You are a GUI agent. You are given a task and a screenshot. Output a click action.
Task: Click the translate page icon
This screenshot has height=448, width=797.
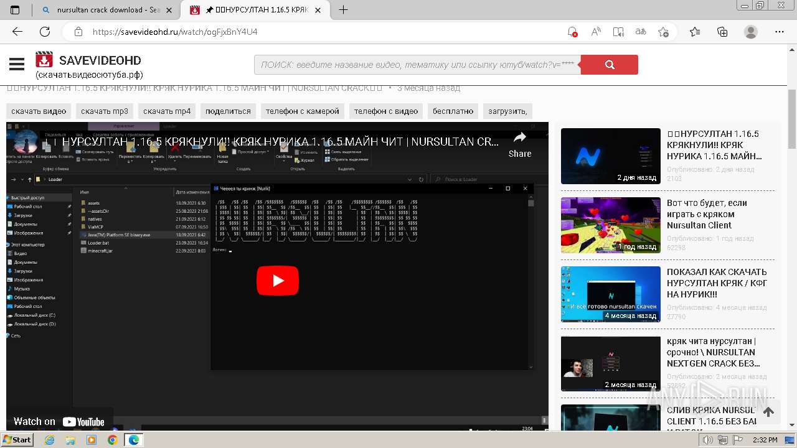(641, 32)
